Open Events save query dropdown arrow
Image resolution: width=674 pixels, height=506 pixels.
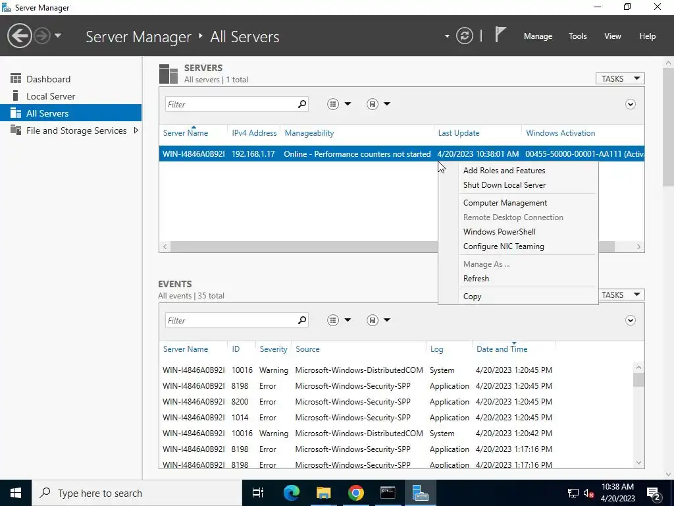387,320
